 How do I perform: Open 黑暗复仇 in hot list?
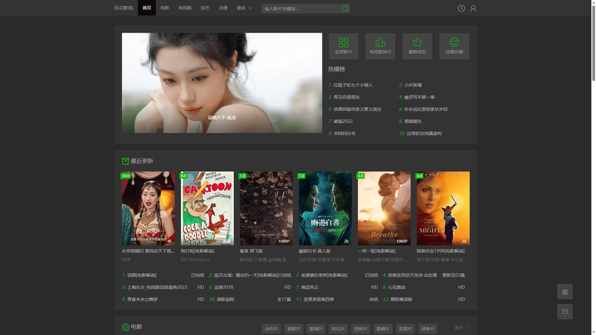click(x=413, y=121)
